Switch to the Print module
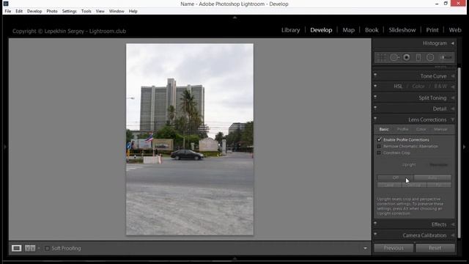 (432, 30)
